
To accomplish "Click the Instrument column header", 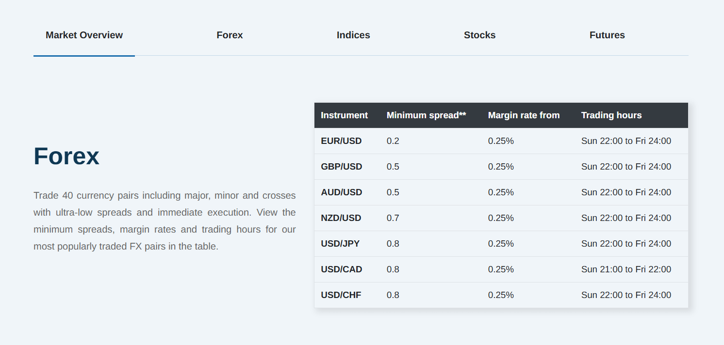I will coord(344,115).
